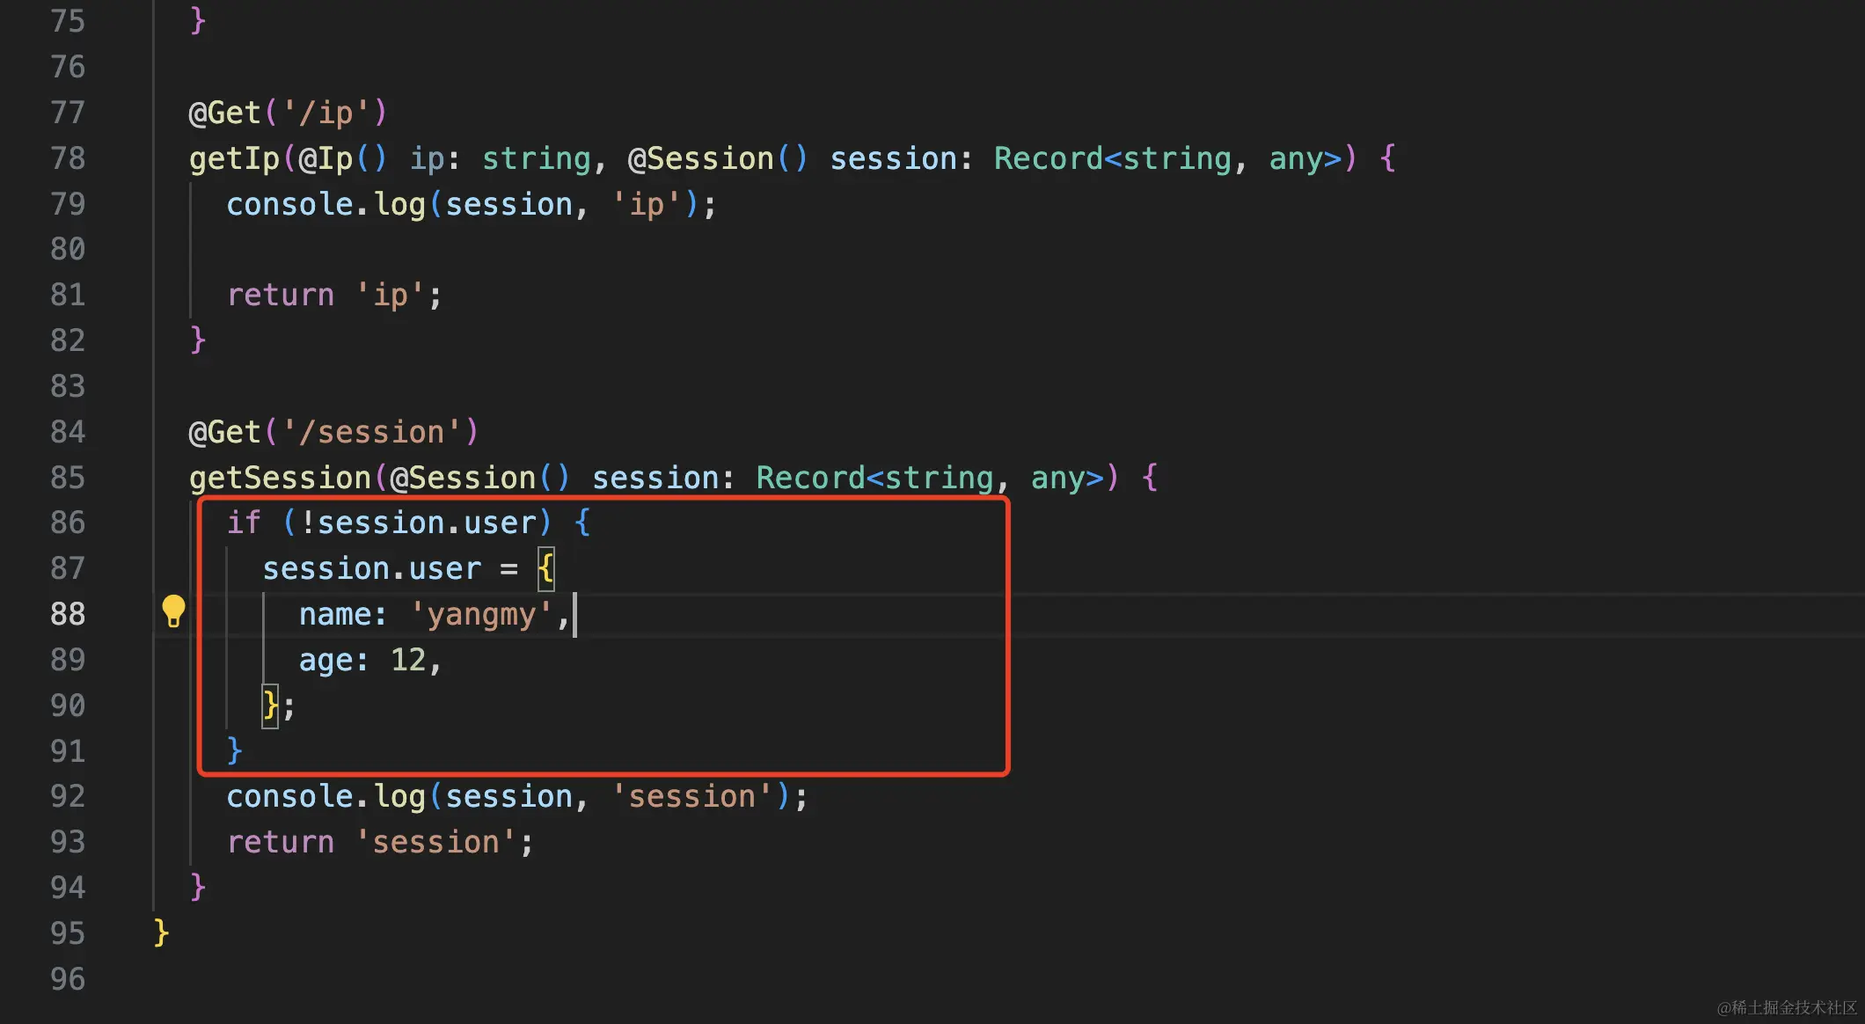Click the return 'ip' statement
The width and height of the screenshot is (1865, 1024).
click(334, 295)
